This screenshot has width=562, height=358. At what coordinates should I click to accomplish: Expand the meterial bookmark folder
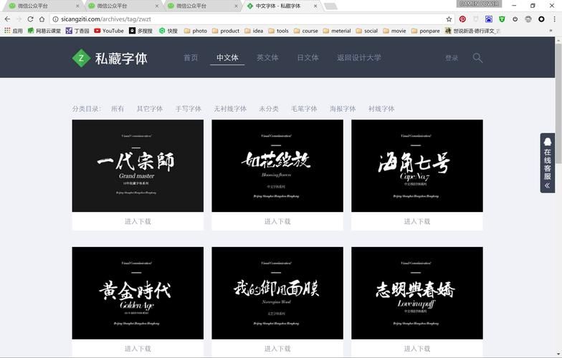point(337,31)
